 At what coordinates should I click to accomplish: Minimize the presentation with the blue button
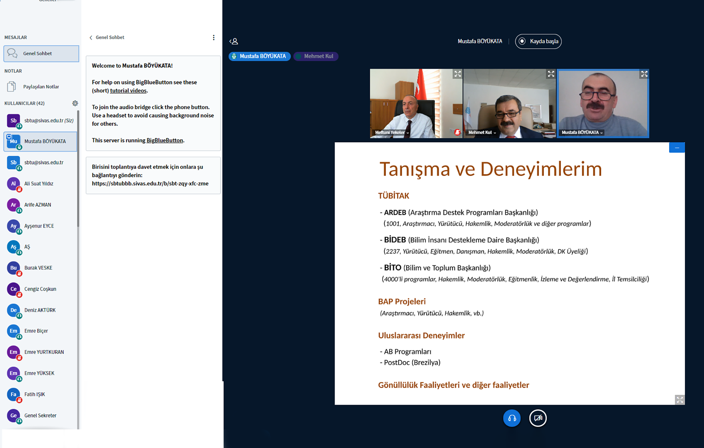tap(677, 147)
